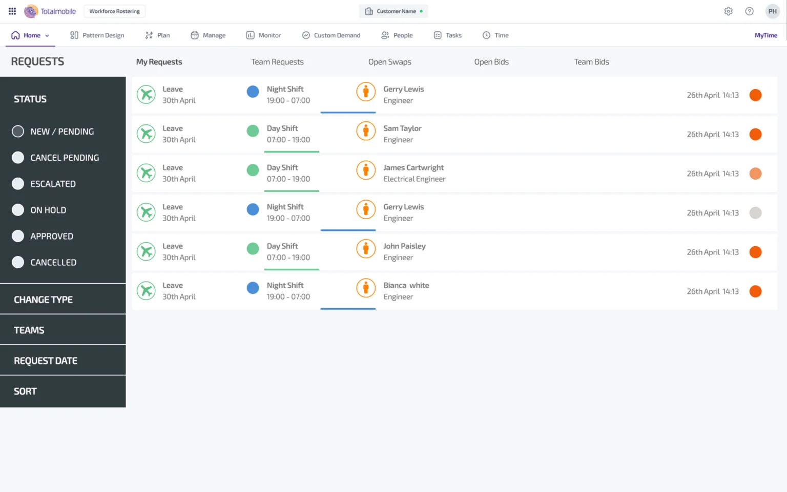The width and height of the screenshot is (787, 492).
Task: Open the PH user profile avatar
Action: point(772,11)
